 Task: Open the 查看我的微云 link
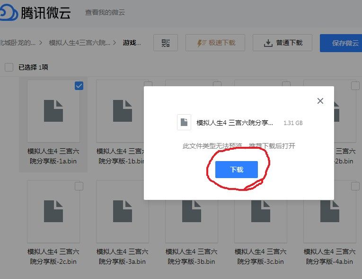click(105, 12)
